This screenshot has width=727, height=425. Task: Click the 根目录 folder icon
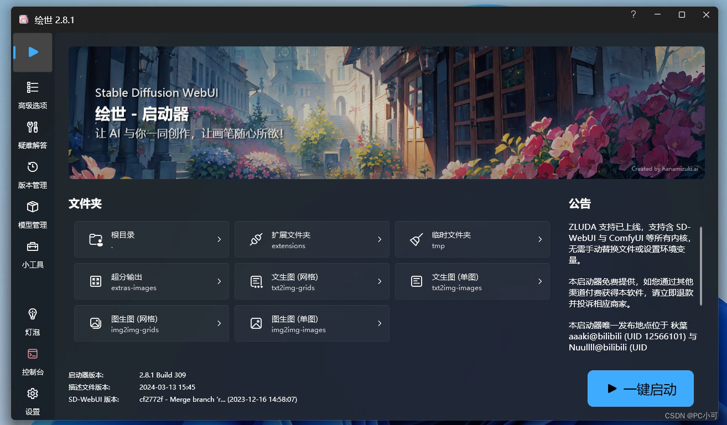(96, 239)
